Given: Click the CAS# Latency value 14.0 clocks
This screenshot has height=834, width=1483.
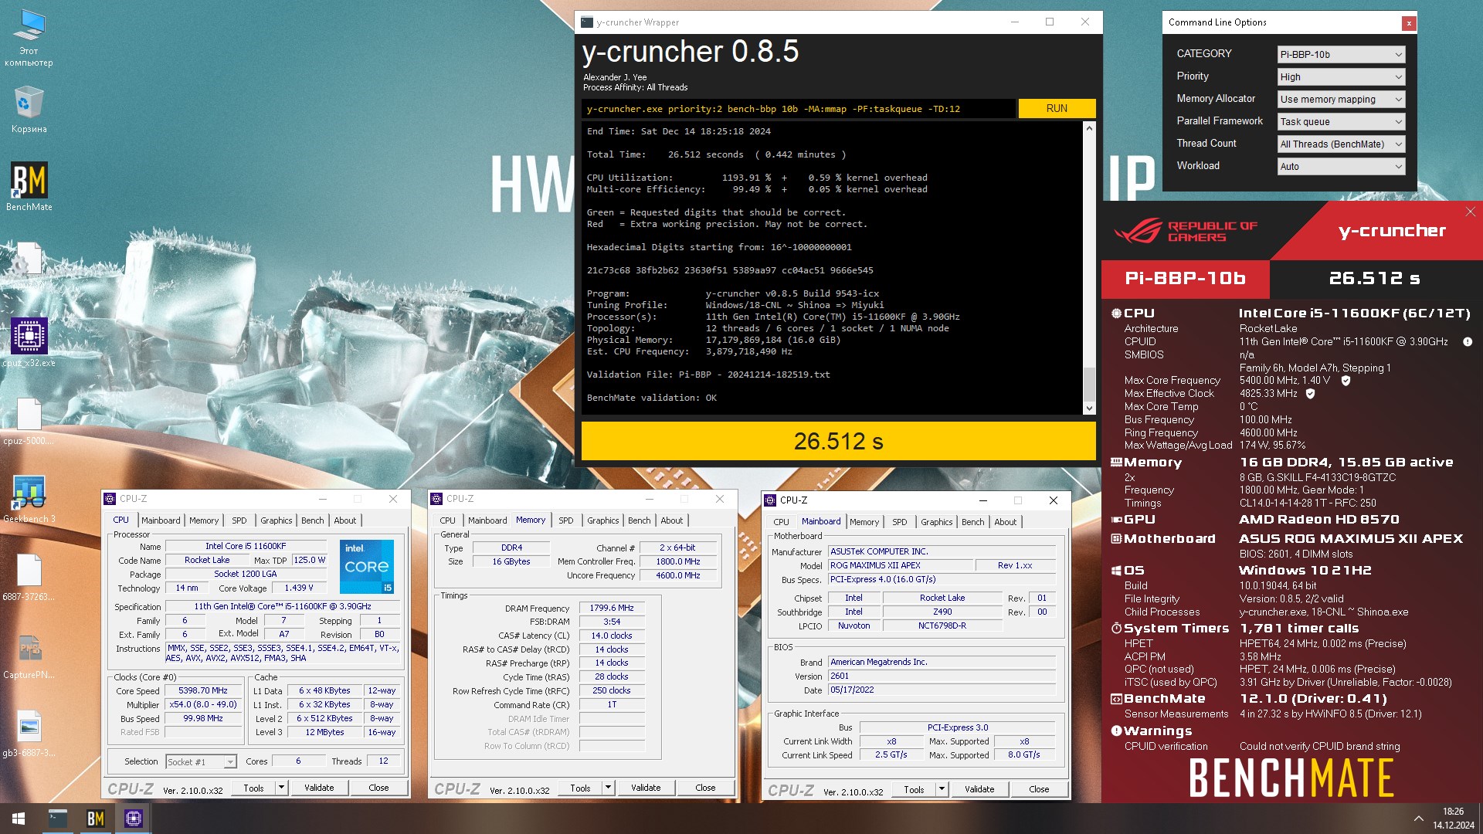Looking at the screenshot, I should click(x=612, y=636).
